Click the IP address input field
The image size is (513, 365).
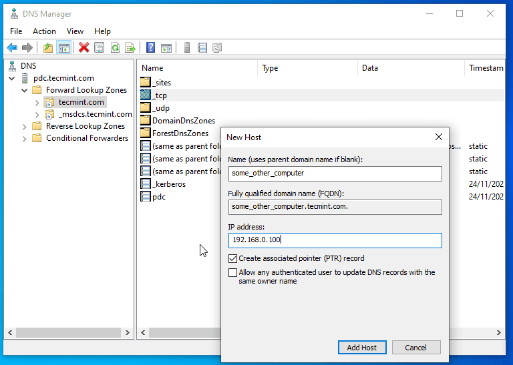click(x=335, y=240)
